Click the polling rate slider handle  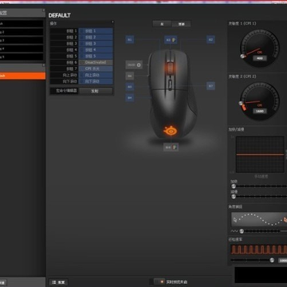[x=272, y=260]
